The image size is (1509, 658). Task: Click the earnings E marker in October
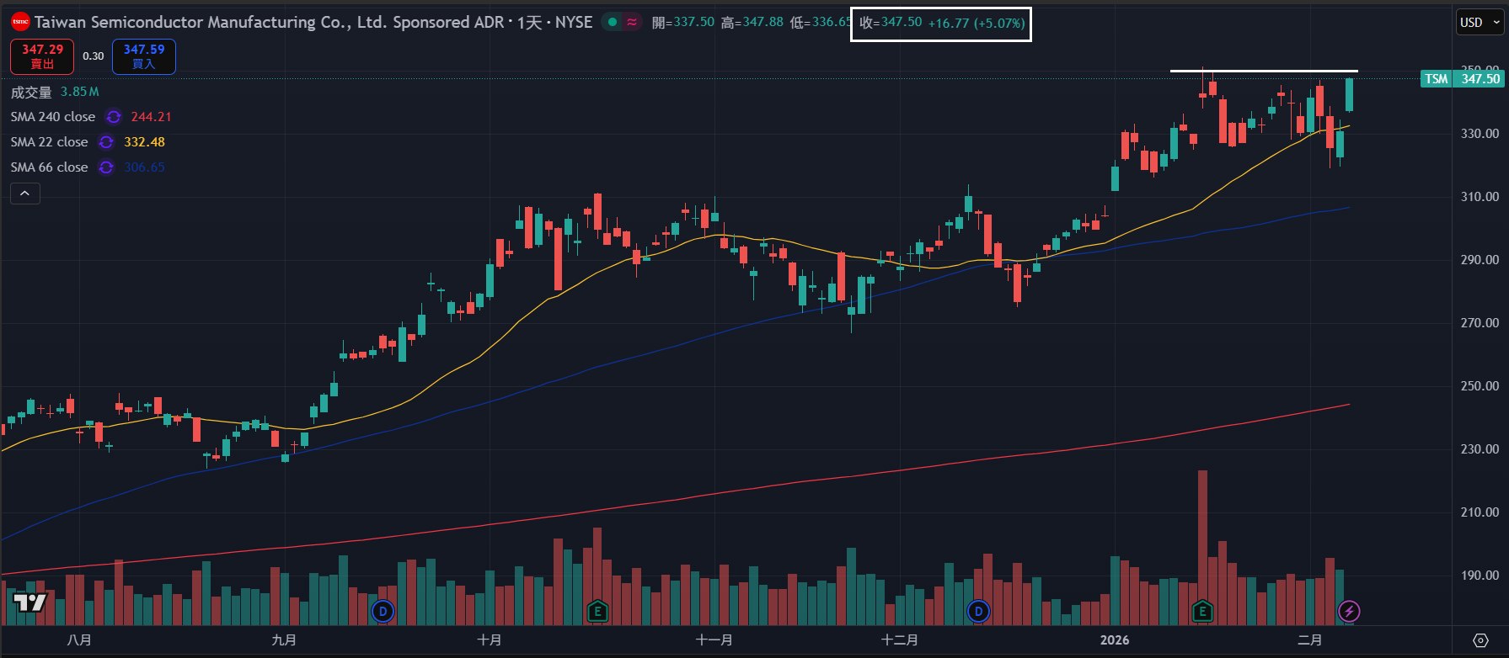coord(597,611)
